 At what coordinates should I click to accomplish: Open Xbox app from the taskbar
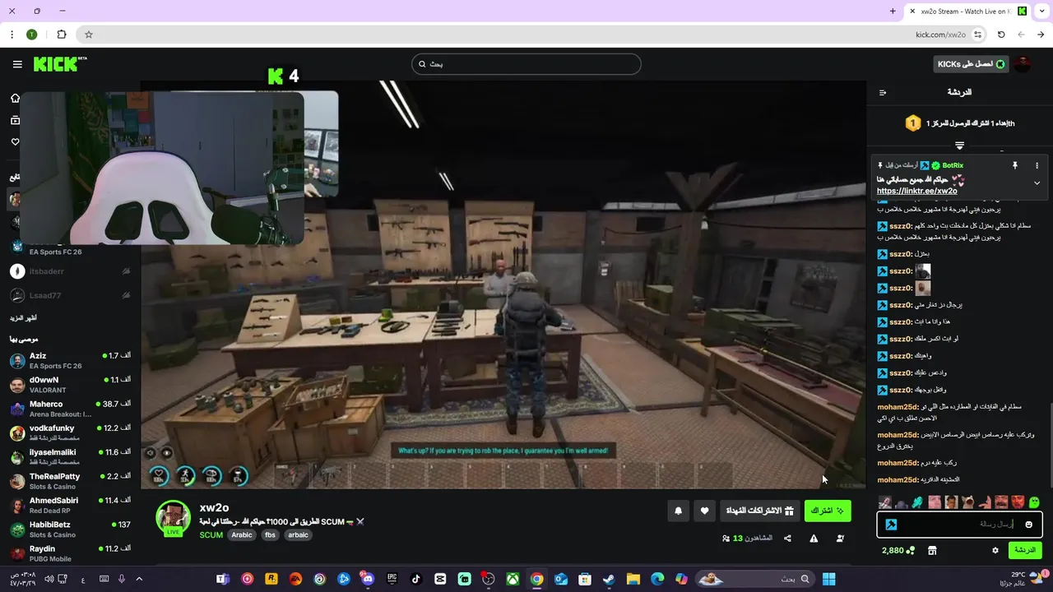point(513,579)
